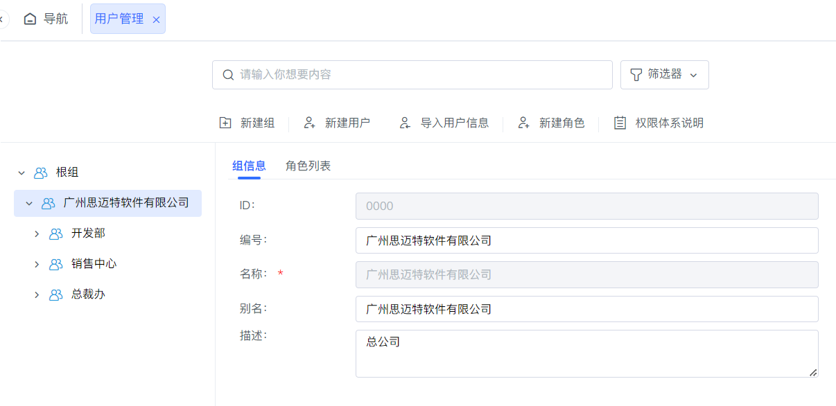
Task: Click the group icon beside 销售中心
Action: pos(56,265)
